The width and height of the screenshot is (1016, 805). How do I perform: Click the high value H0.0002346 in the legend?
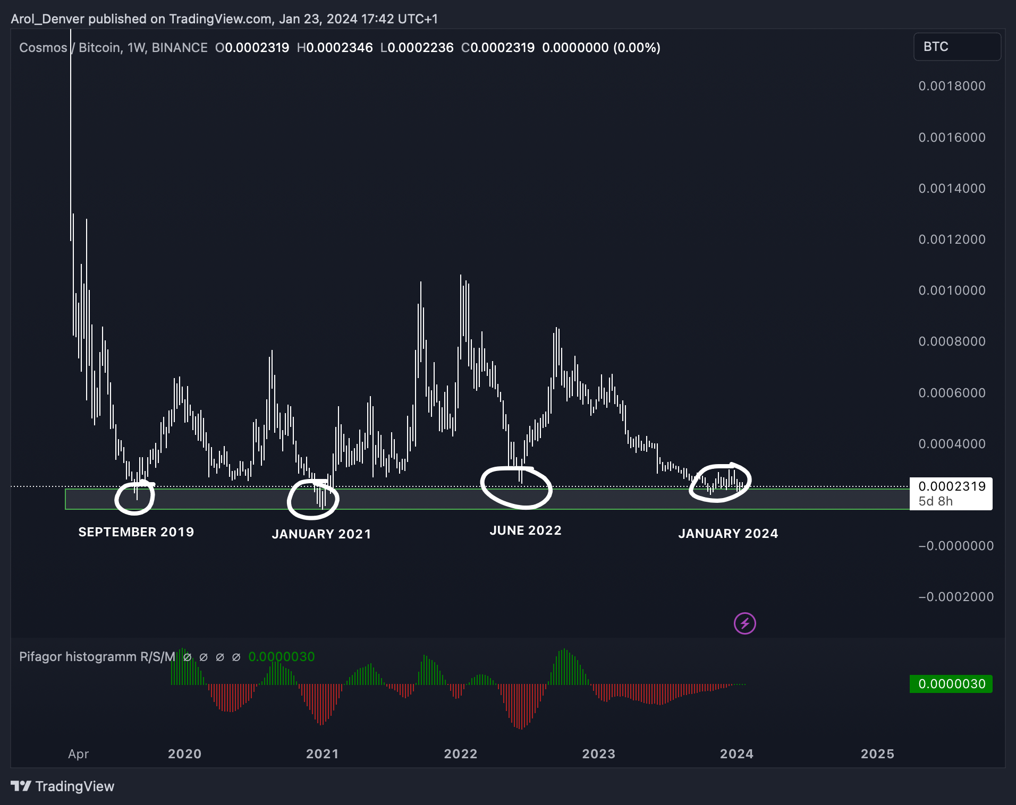pos(335,48)
